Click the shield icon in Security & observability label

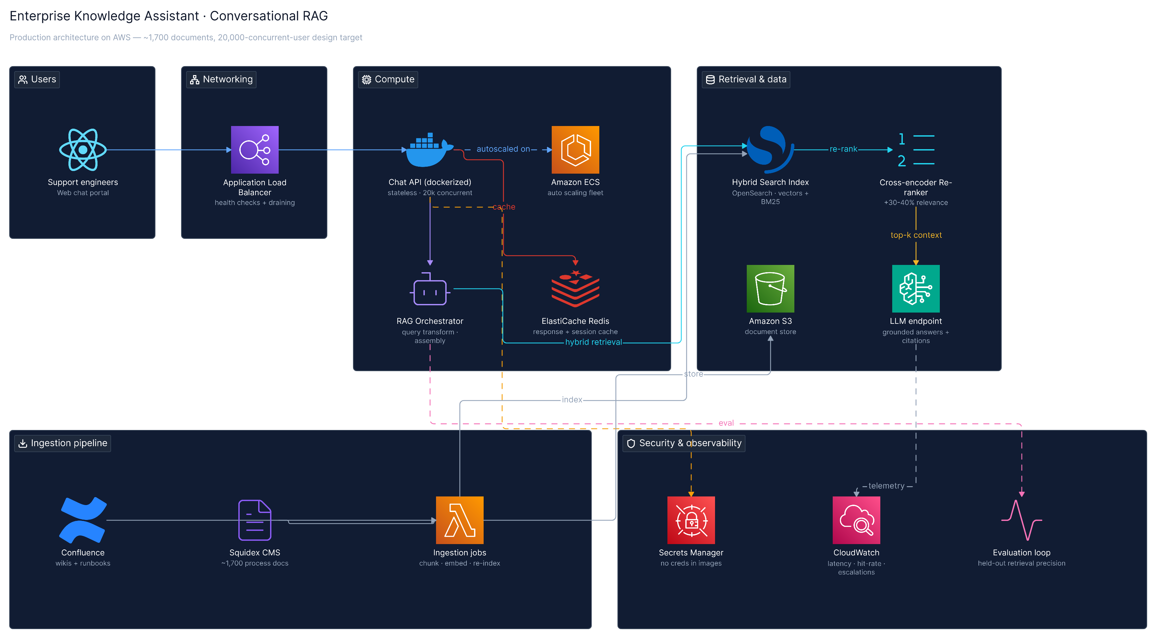631,444
